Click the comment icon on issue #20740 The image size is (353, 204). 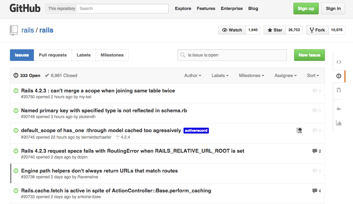(x=315, y=151)
